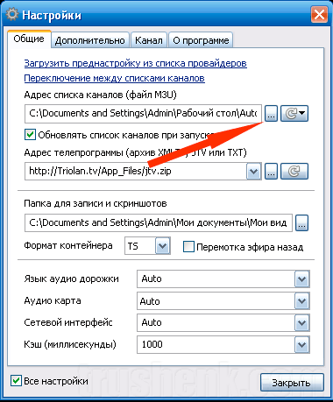This screenshot has height=402, width=333.
Task: Click the Закрыть button
Action: pyautogui.click(x=292, y=383)
